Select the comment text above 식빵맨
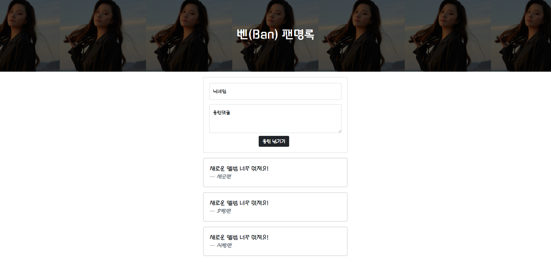 (239, 237)
